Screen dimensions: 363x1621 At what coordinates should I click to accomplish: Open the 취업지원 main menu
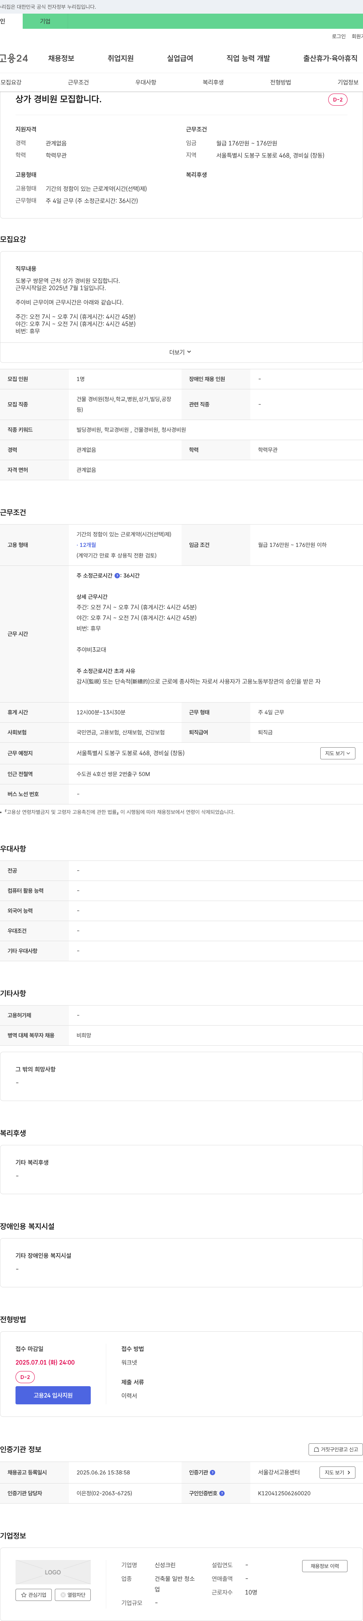pyautogui.click(x=121, y=59)
